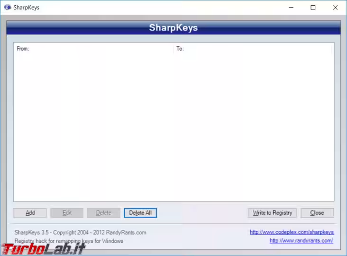This screenshot has height=256, width=347.
Task: Write key mappings to Registry
Action: click(272, 213)
